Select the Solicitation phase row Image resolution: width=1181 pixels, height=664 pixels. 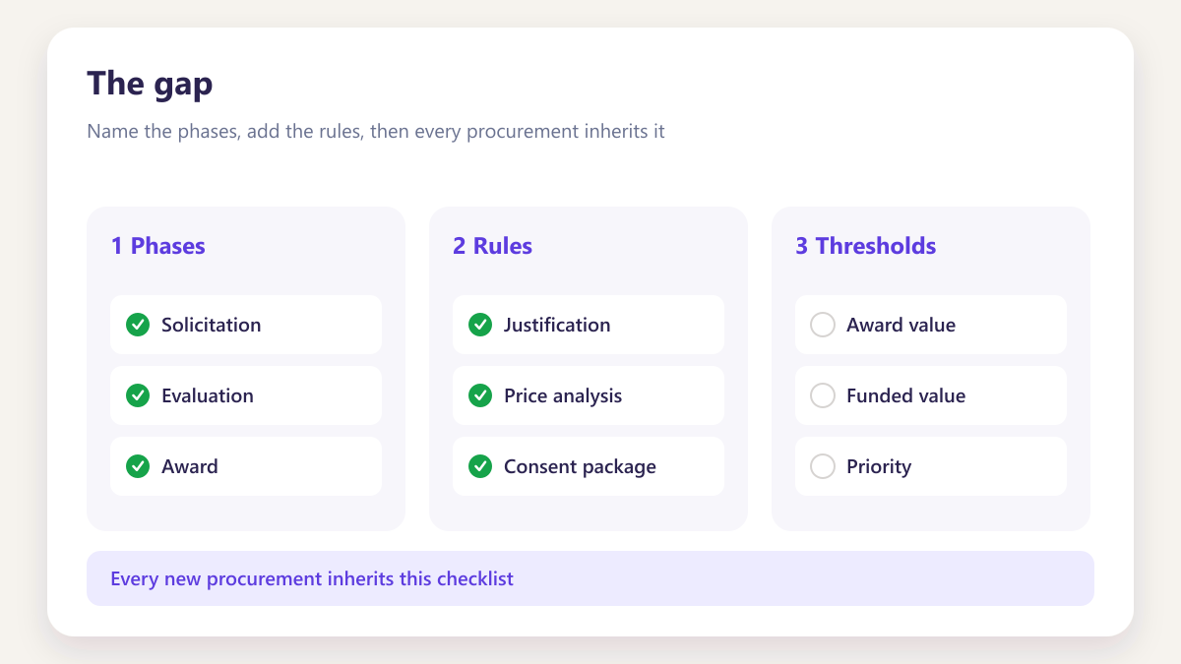click(246, 325)
